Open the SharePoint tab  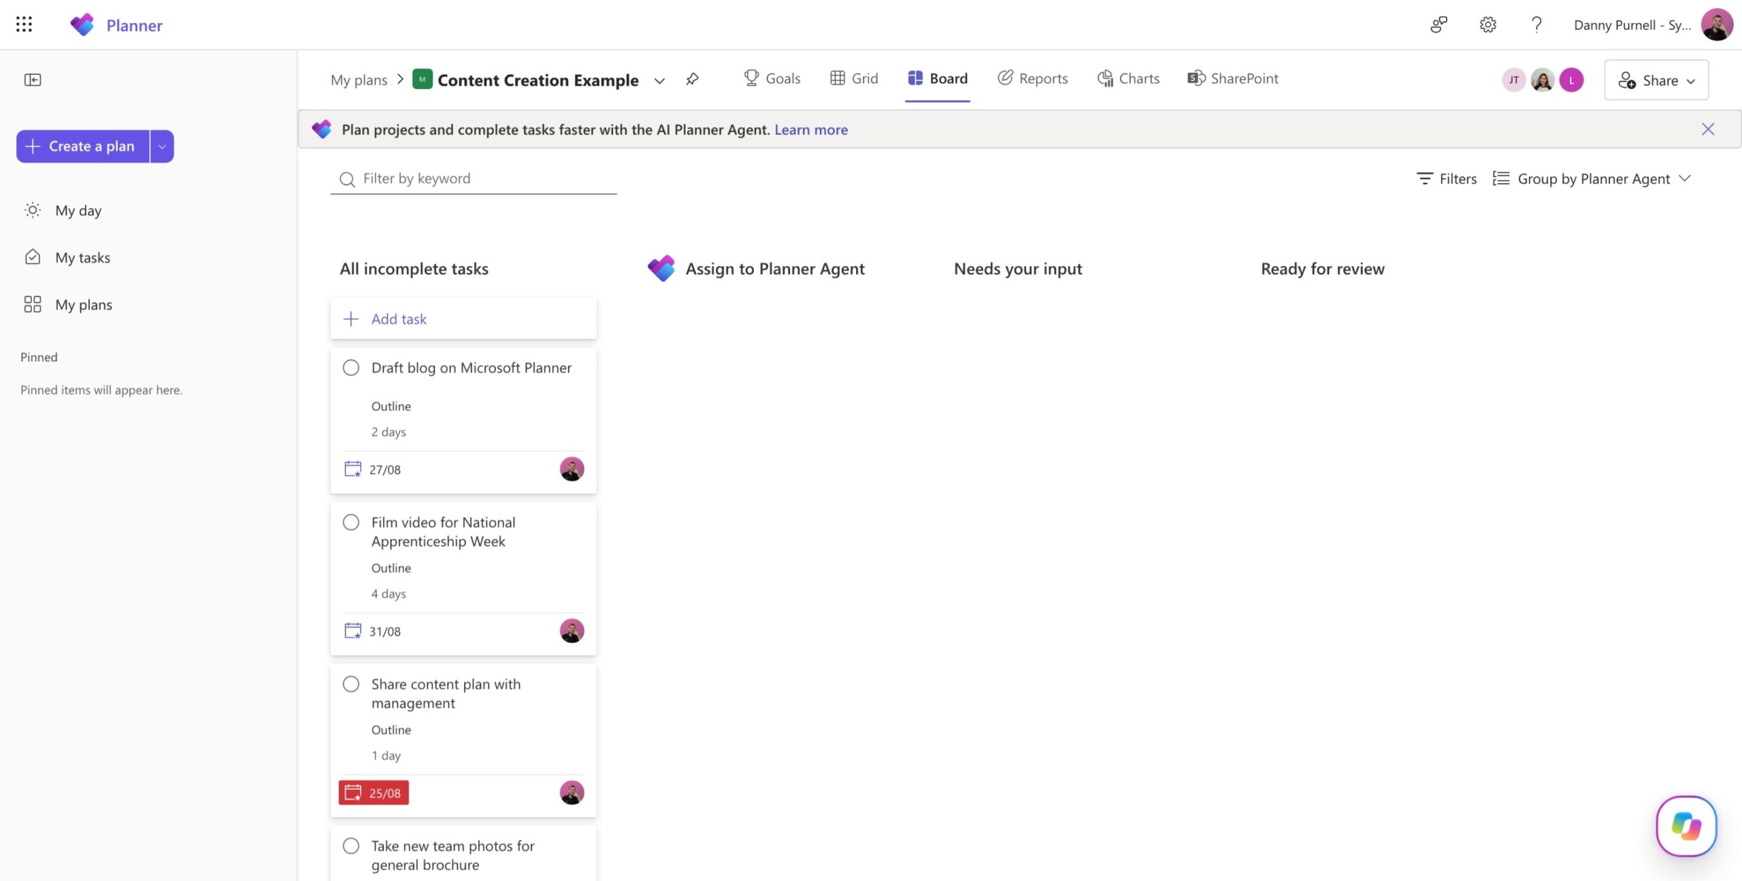click(x=1232, y=78)
